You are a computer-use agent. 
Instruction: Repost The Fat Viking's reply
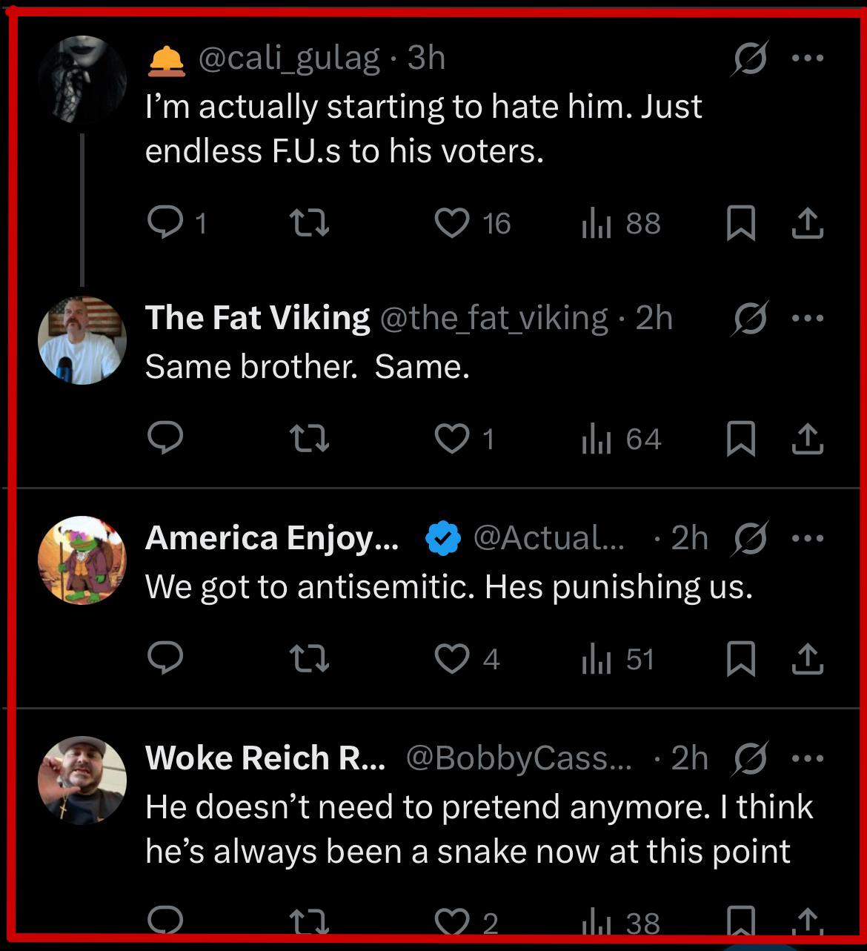(x=308, y=439)
